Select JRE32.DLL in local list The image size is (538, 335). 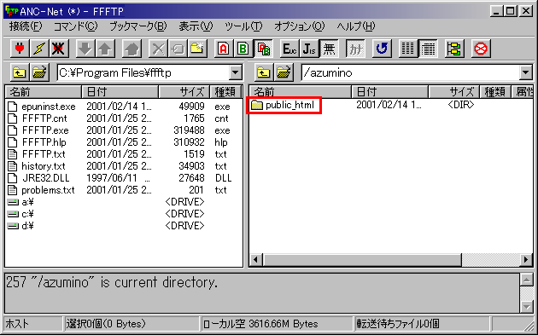pos(38,178)
